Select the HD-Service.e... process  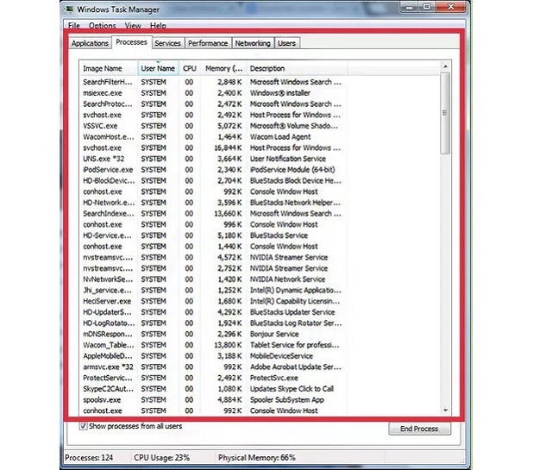click(x=213, y=235)
